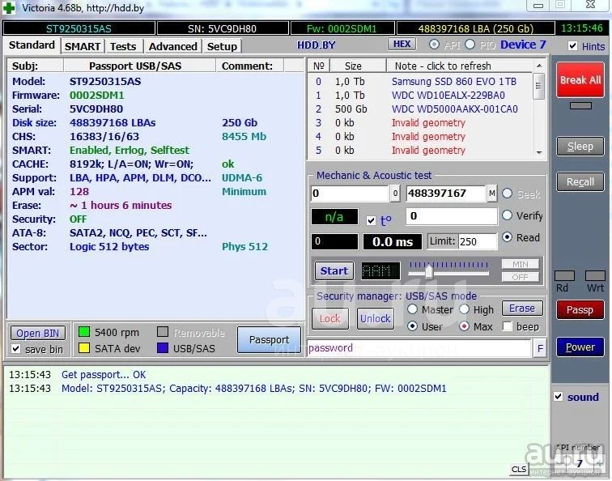Image resolution: width=612 pixels, height=481 pixels.
Task: Select Samsung SSD 860 EVO 1TB drive row
Action: point(420,82)
